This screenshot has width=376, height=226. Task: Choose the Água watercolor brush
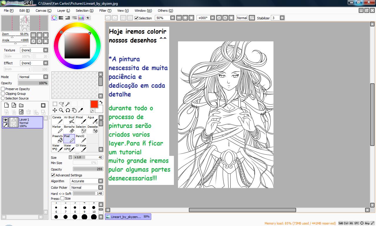click(93, 120)
